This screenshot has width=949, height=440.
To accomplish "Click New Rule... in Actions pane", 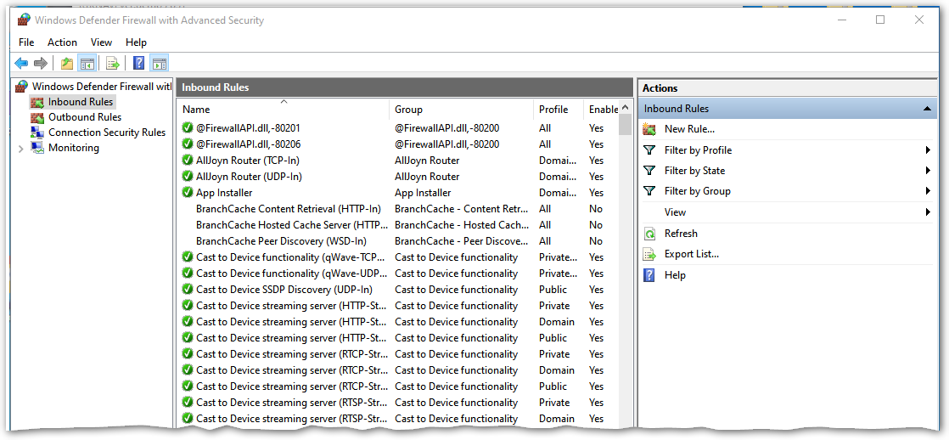I will (x=689, y=129).
